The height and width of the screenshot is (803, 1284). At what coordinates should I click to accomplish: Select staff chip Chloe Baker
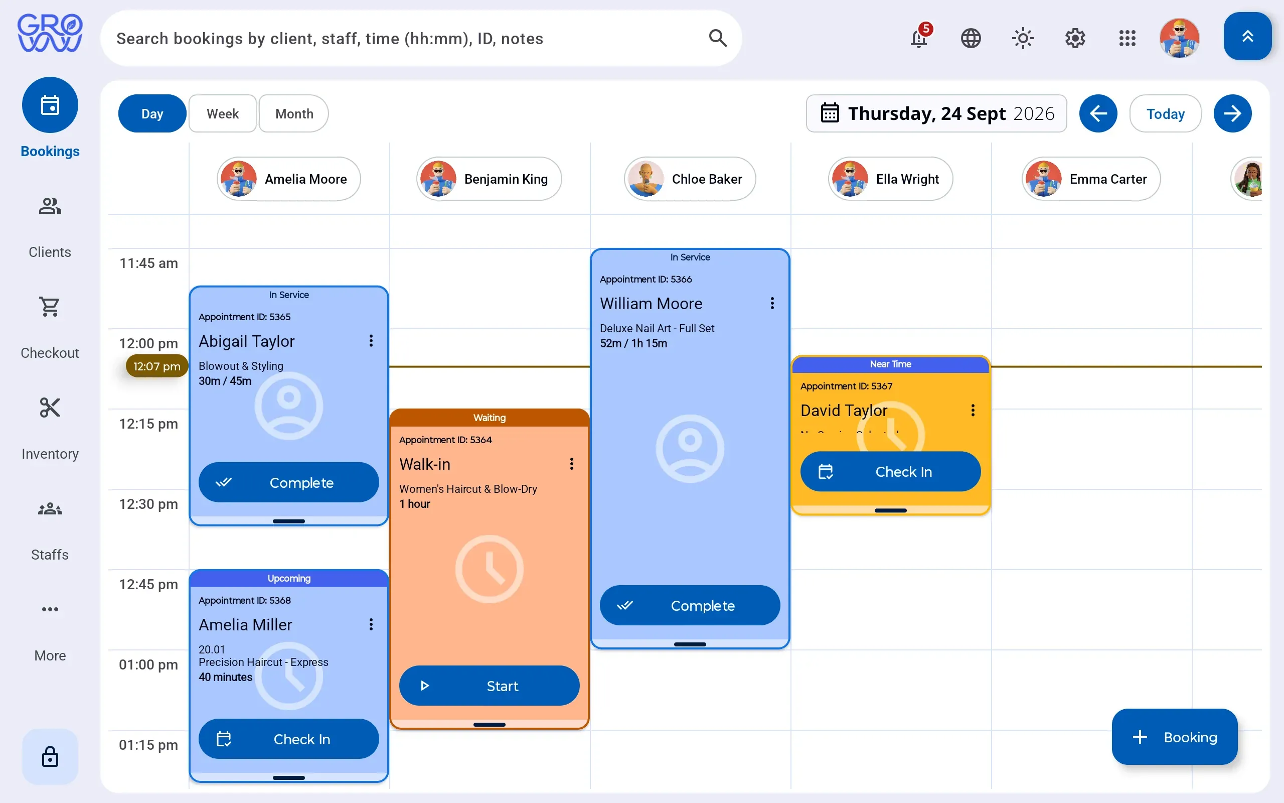click(690, 179)
